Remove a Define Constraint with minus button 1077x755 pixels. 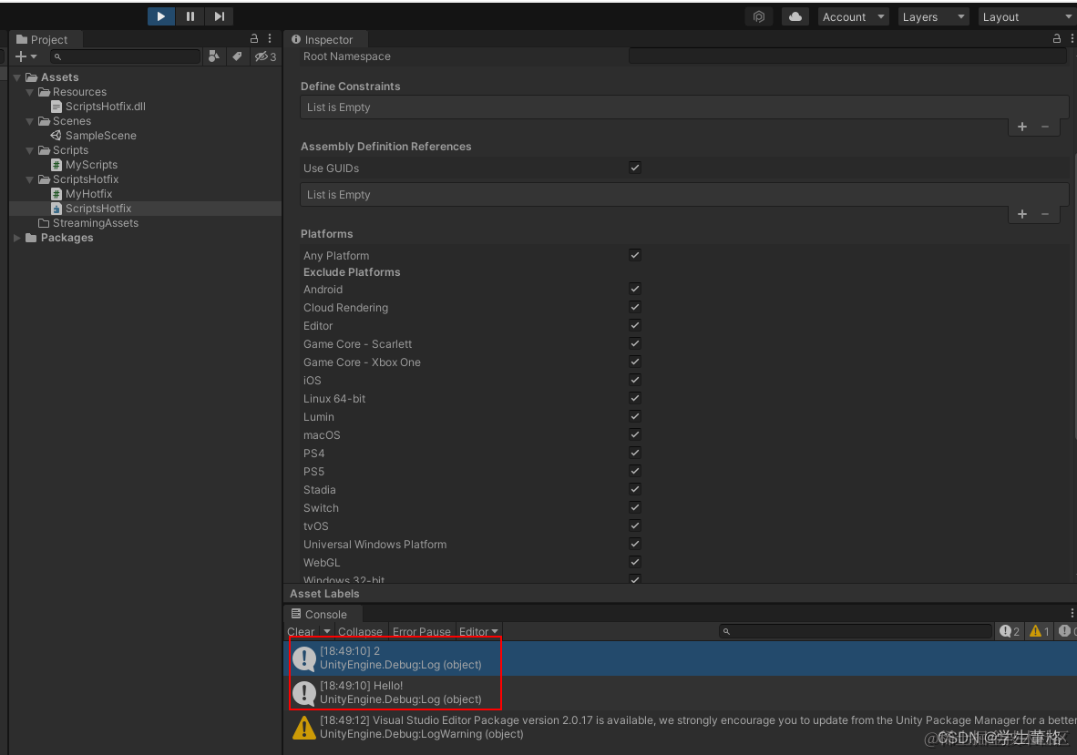[1045, 127]
